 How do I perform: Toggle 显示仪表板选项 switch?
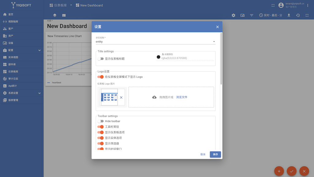click(100, 132)
